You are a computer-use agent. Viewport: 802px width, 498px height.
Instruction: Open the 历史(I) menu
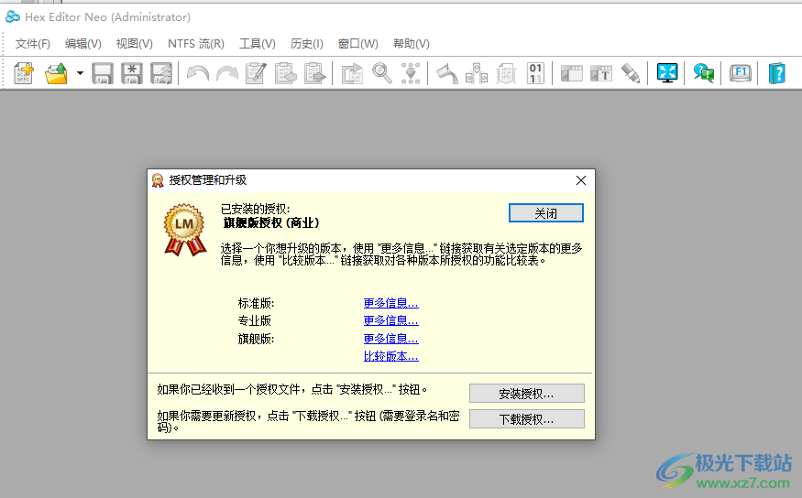coord(307,44)
